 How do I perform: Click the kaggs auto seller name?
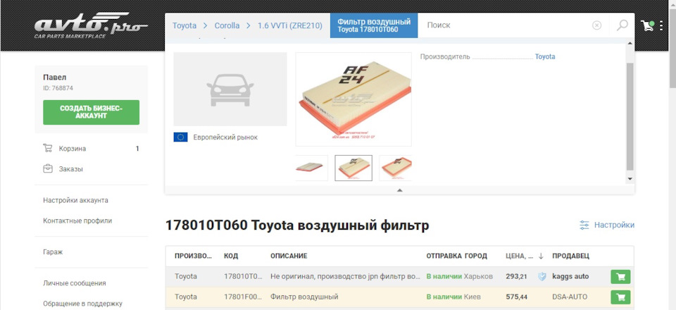(x=570, y=276)
